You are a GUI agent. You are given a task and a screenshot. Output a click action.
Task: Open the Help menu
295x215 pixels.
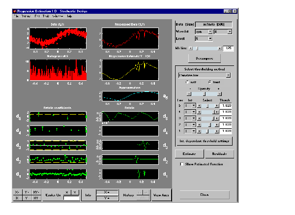coord(69,16)
